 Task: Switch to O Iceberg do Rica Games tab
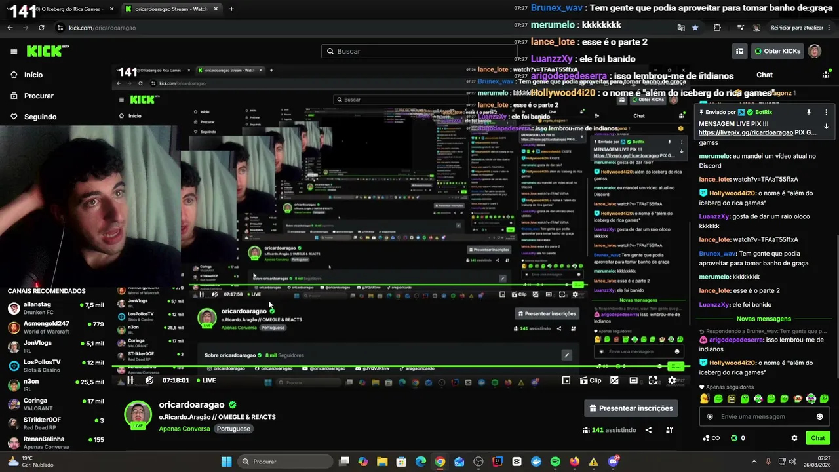(x=66, y=9)
